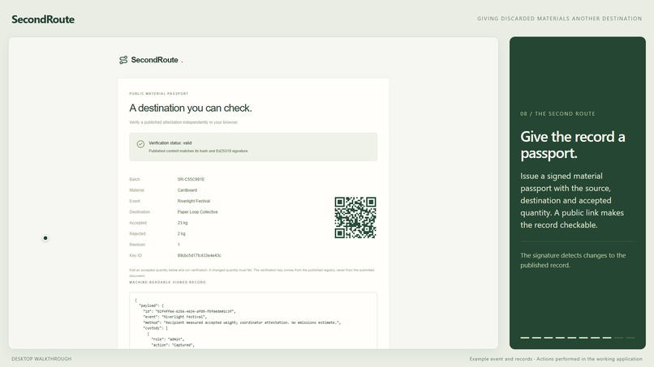This screenshot has height=367, width=654.
Task: Select the batch number SR-C55C991E
Action: [x=191, y=180]
